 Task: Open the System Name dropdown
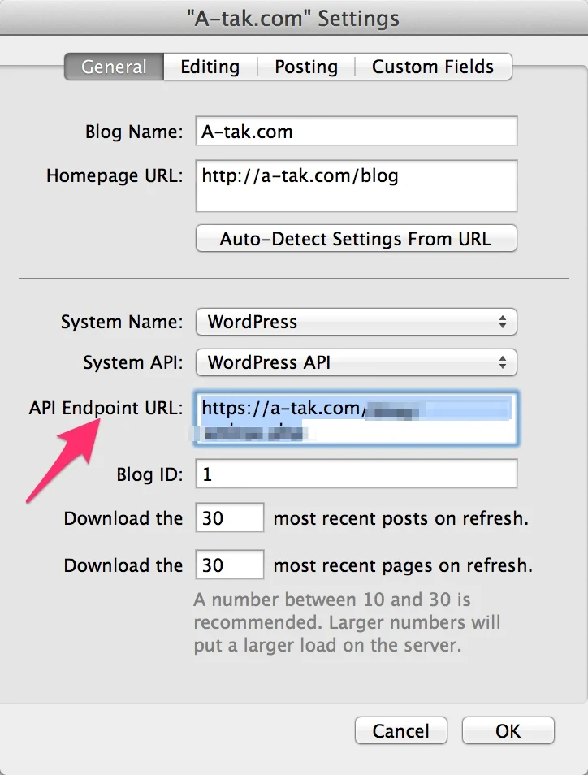tap(357, 322)
